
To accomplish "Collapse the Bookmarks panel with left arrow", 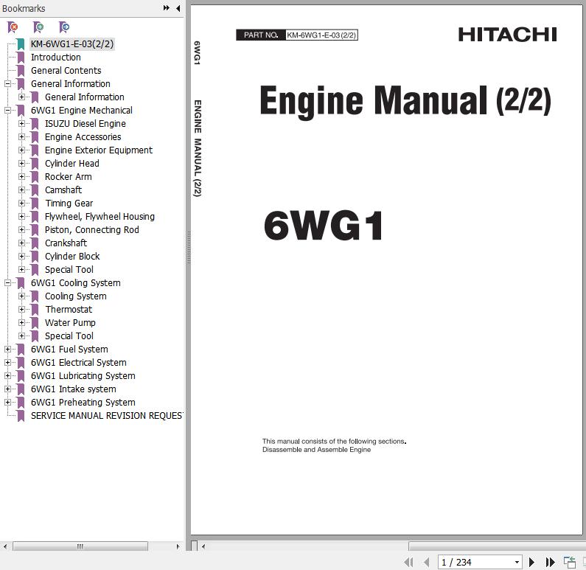I will click(178, 8).
